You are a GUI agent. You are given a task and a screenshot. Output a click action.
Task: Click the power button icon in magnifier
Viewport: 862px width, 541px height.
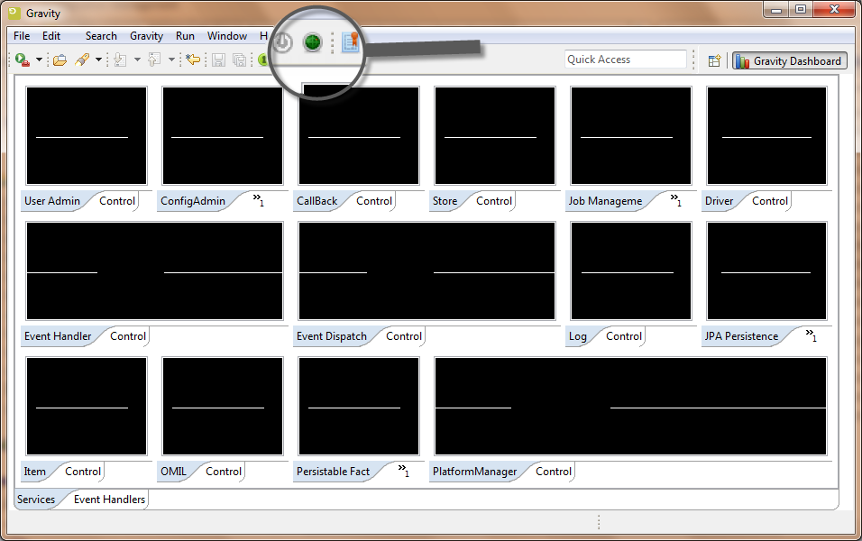tap(283, 42)
